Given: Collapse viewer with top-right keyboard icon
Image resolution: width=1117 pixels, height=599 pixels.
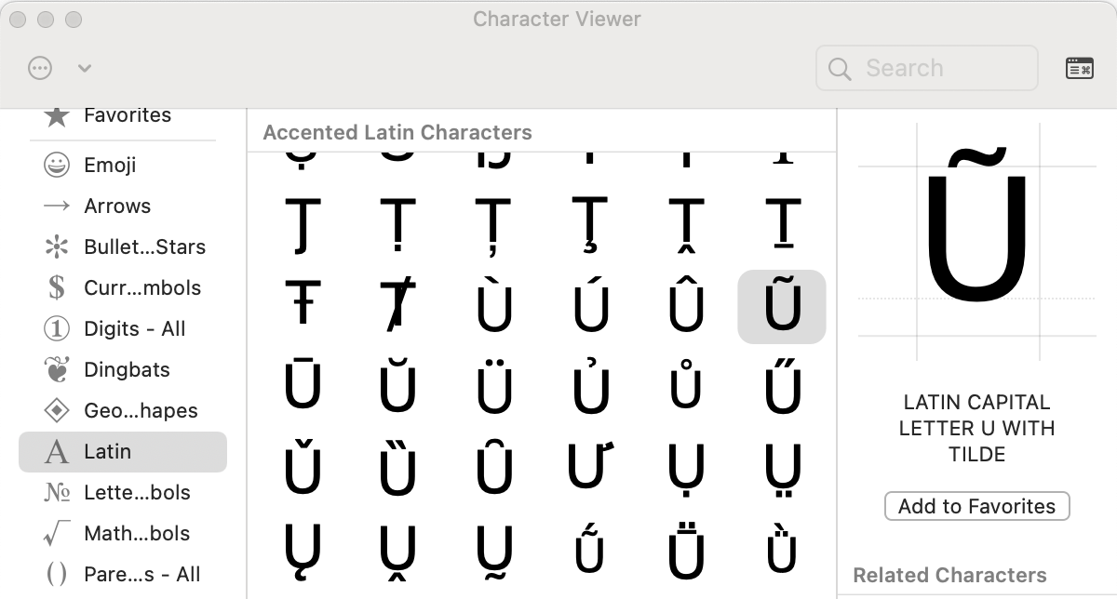Looking at the screenshot, I should 1079,68.
